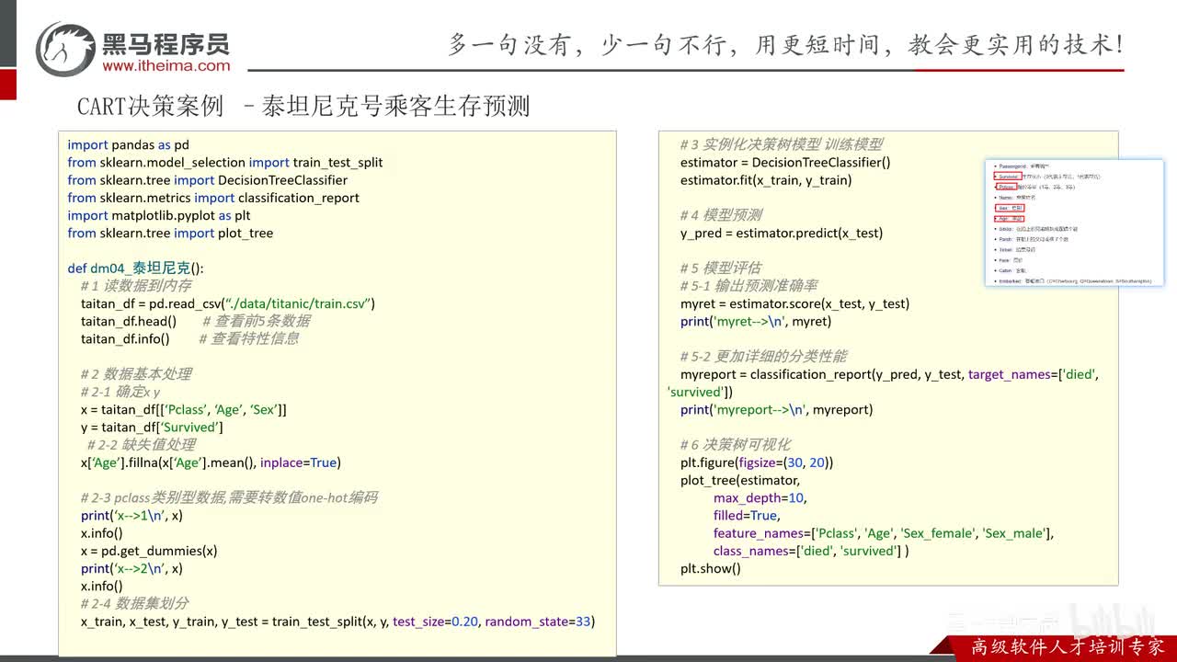Click the train_test_split(x, y, test_size=0.20) line
The width and height of the screenshot is (1177, 662).
click(337, 622)
